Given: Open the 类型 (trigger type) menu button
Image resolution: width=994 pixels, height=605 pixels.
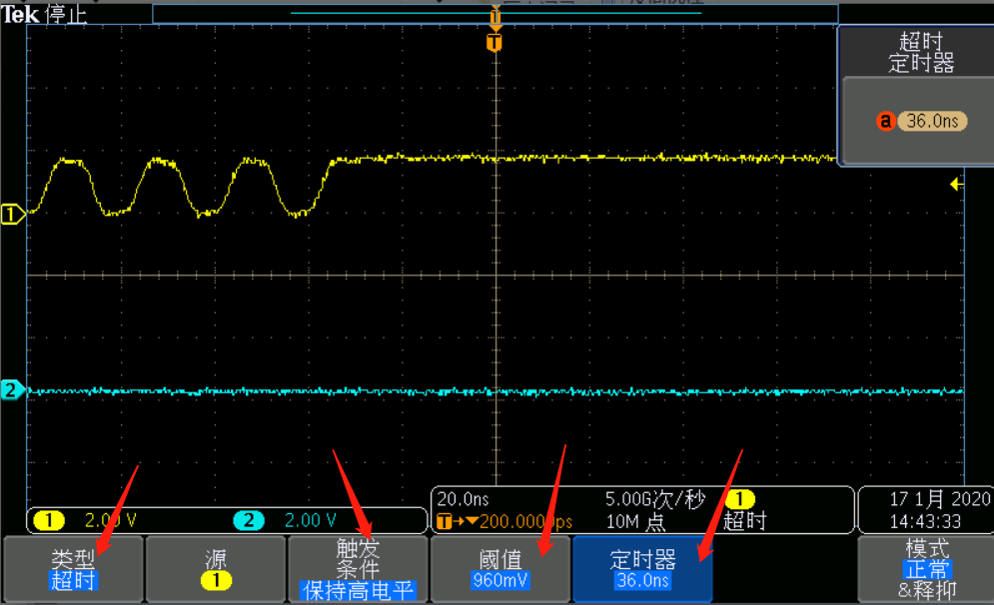Looking at the screenshot, I should [73, 569].
